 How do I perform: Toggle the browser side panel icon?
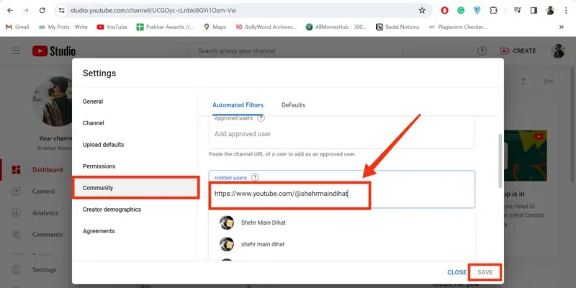(x=534, y=10)
